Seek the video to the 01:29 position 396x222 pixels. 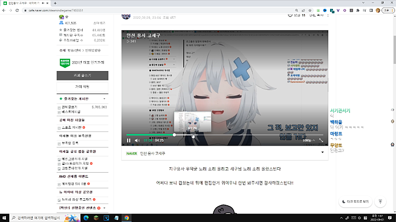coord(193,135)
